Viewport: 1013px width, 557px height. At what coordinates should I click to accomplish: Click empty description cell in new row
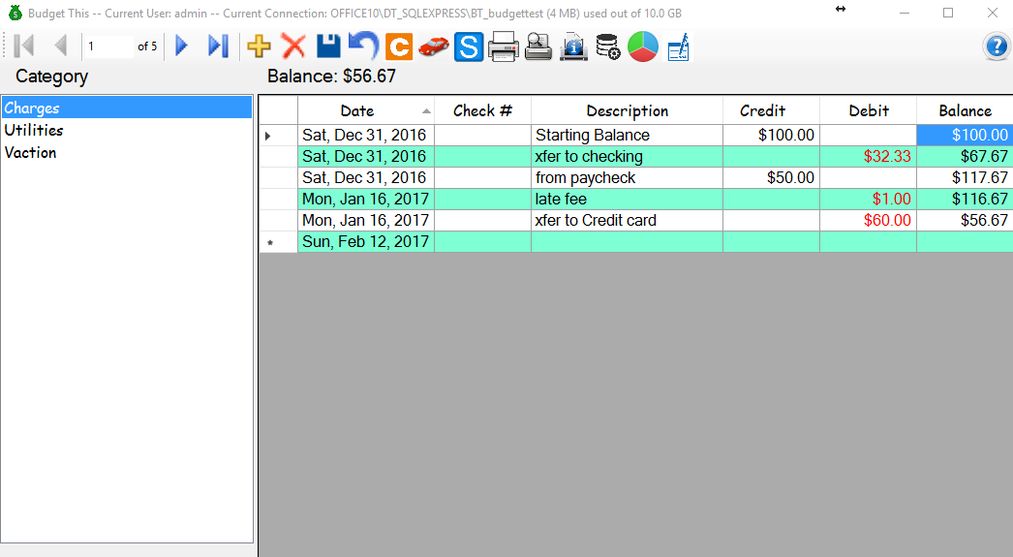[x=627, y=241]
